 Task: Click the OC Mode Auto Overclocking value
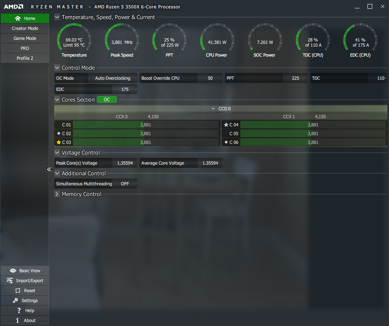coord(113,78)
